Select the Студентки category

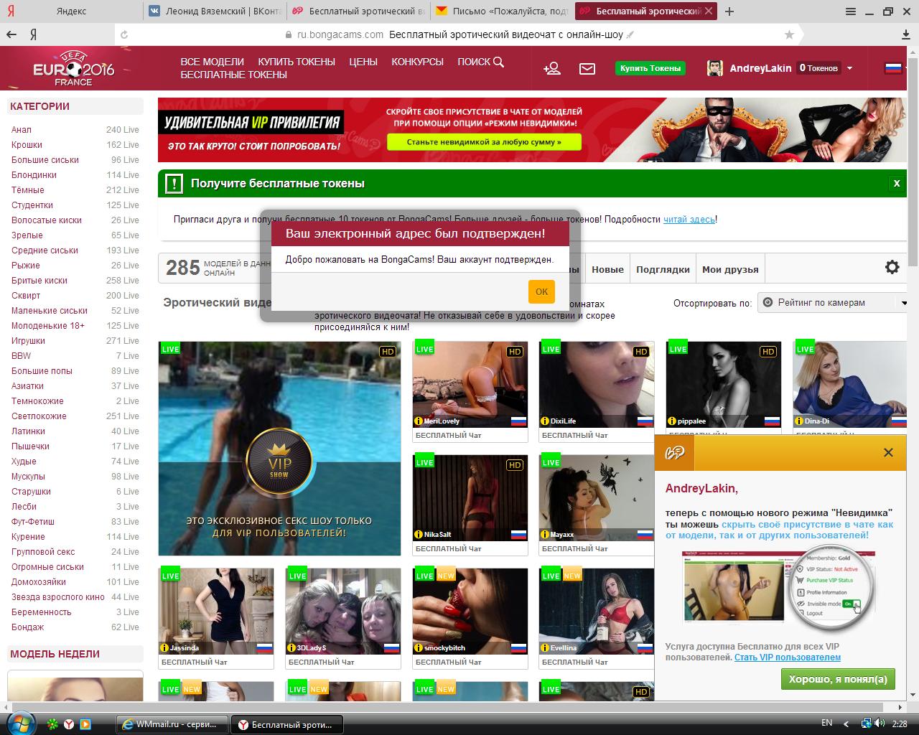click(32, 205)
